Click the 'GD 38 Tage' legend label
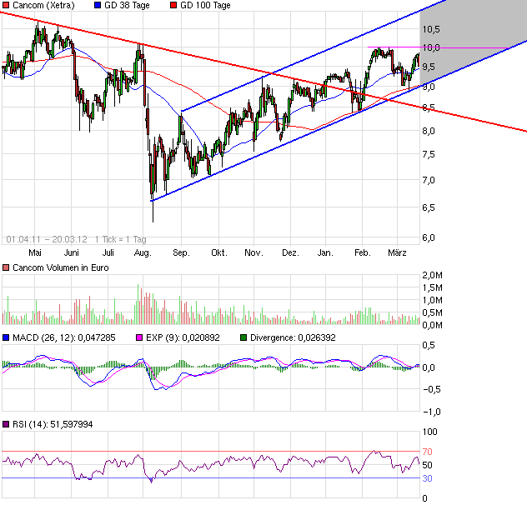 point(127,5)
